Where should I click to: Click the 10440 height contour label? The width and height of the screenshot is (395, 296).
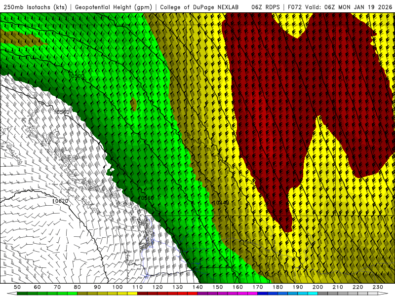click(221, 203)
